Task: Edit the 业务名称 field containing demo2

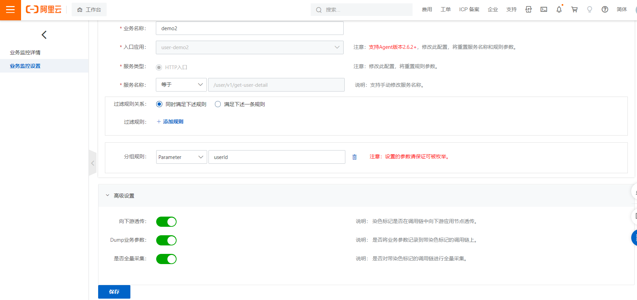Action: (x=250, y=28)
